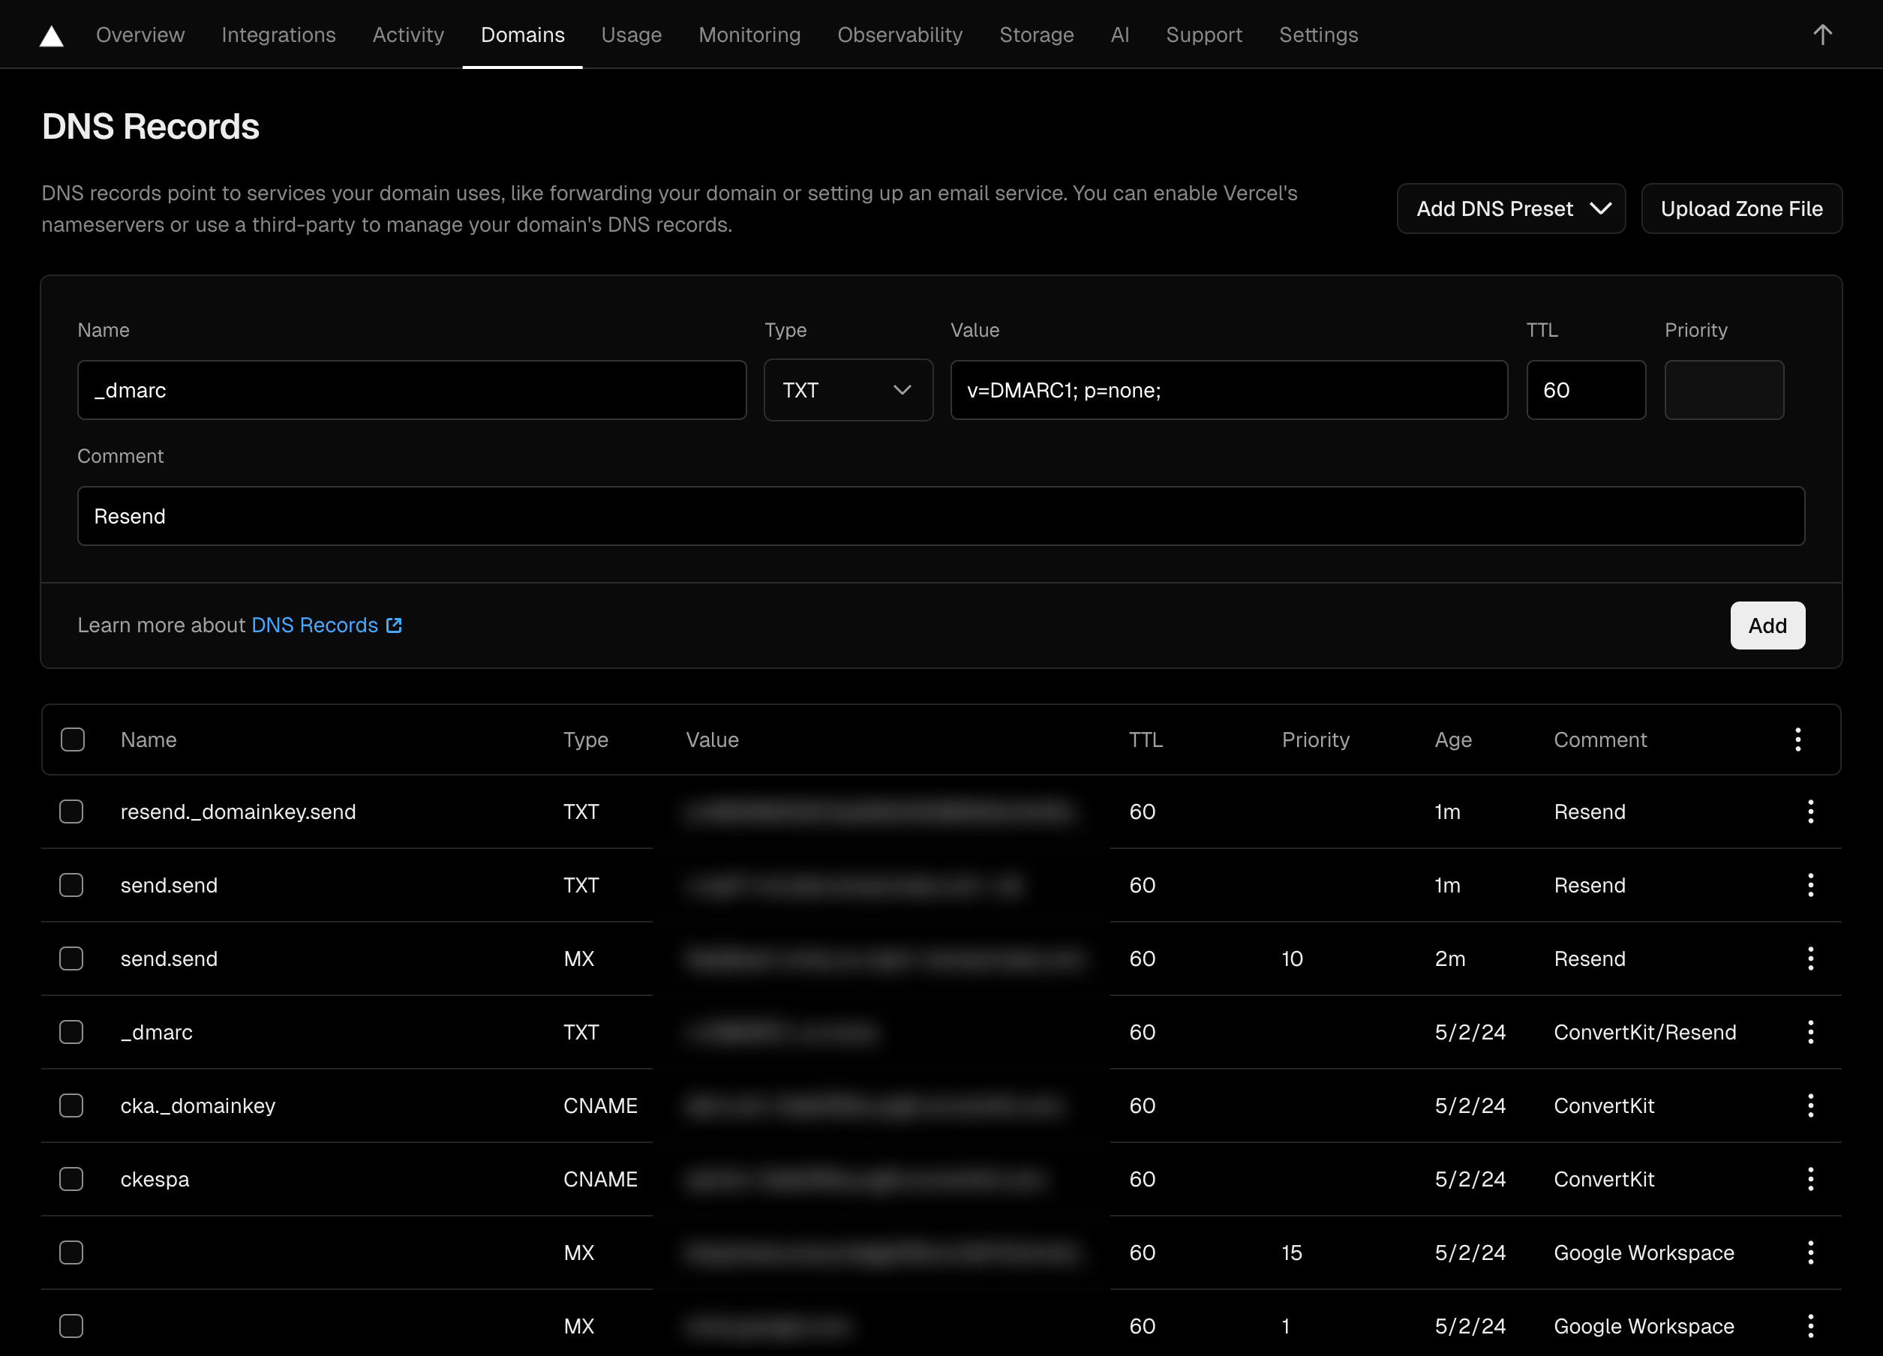
Task: Click the Upload Zone File button
Action: pos(1741,208)
